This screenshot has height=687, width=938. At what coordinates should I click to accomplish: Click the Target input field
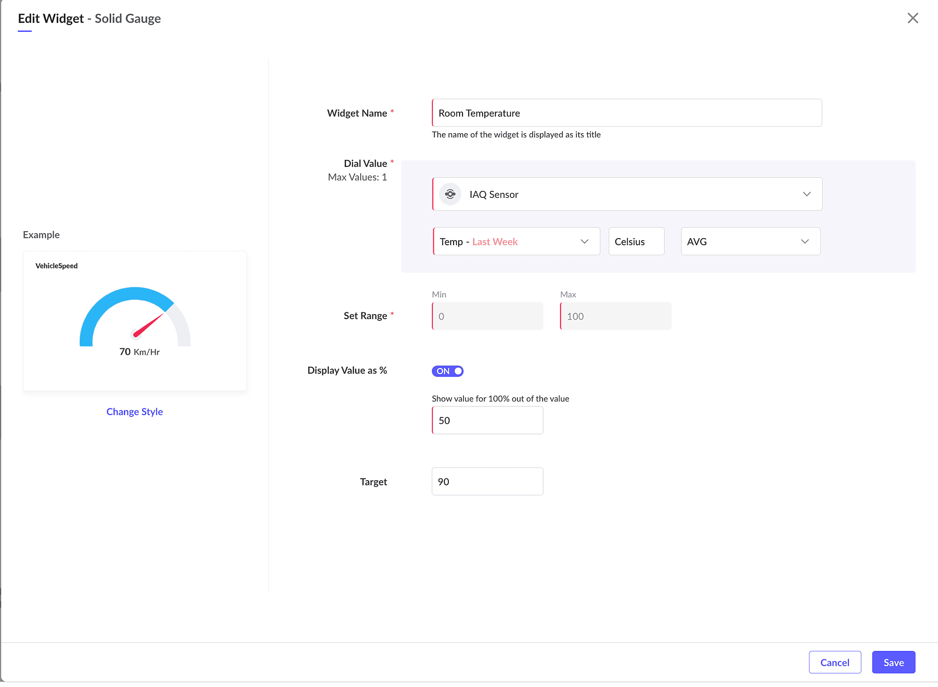(x=487, y=482)
